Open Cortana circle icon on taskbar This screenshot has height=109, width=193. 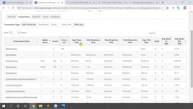click(18, 106)
